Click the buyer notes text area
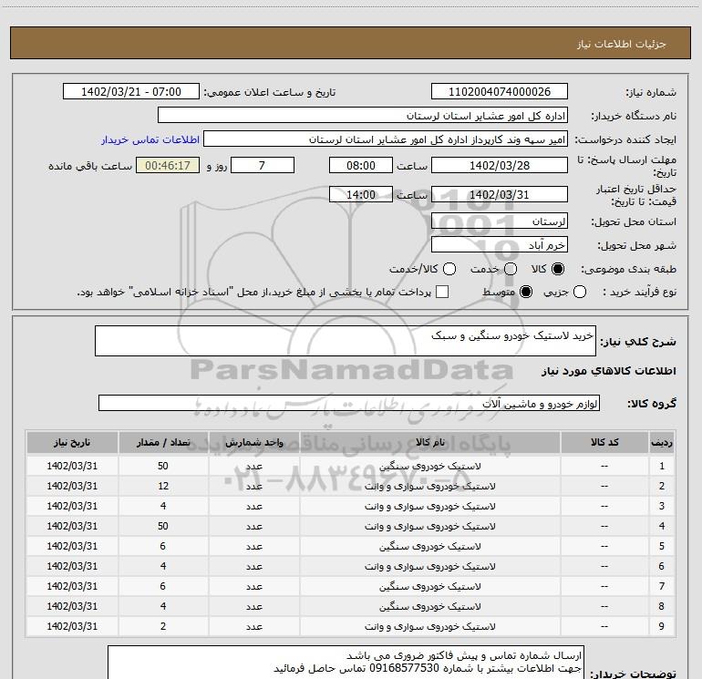 (346, 663)
